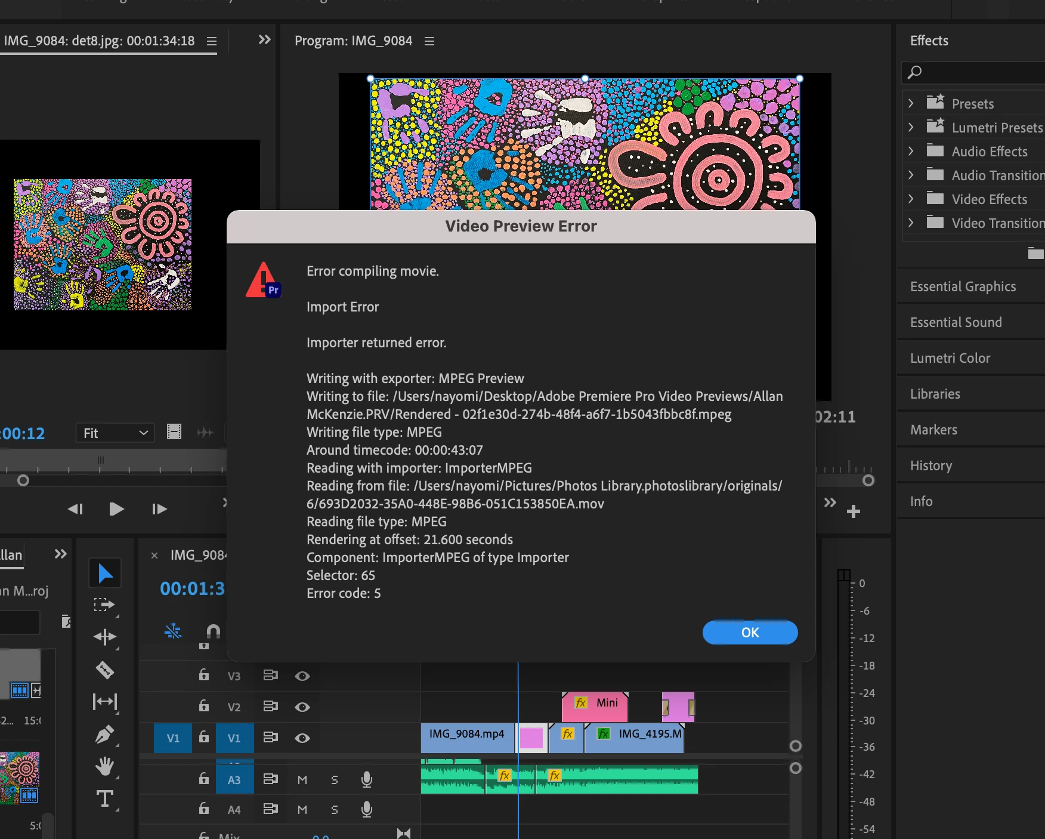
Task: Mute track A3
Action: pyautogui.click(x=302, y=780)
